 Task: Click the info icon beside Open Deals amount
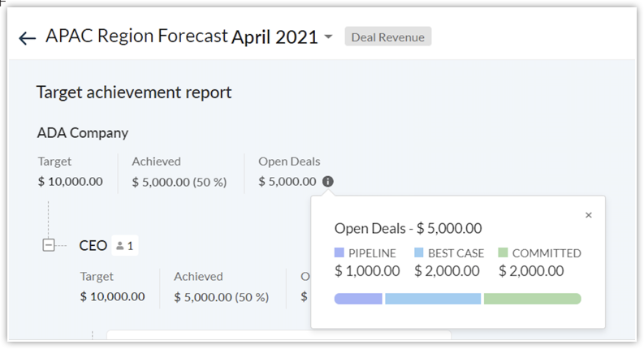(x=327, y=182)
